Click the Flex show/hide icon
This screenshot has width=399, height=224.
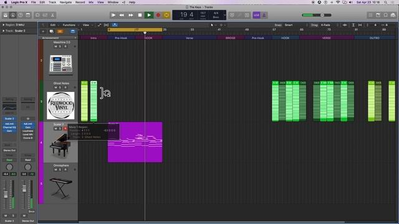pos(106,25)
